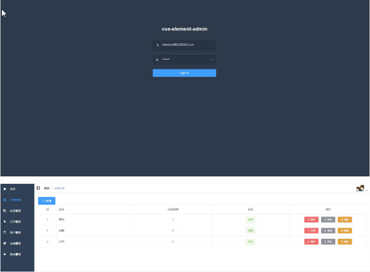
Task: Click the email field showing the 163.com address
Action: coord(184,45)
